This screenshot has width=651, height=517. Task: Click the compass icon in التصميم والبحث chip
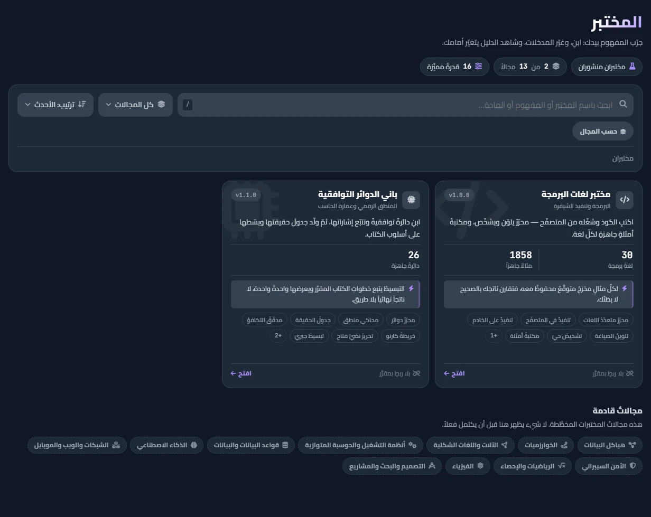pyautogui.click(x=432, y=466)
